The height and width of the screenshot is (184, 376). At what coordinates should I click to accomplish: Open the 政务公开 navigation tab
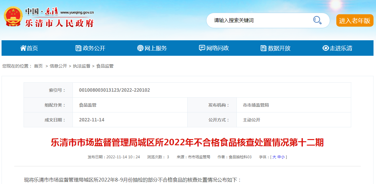point(91,48)
